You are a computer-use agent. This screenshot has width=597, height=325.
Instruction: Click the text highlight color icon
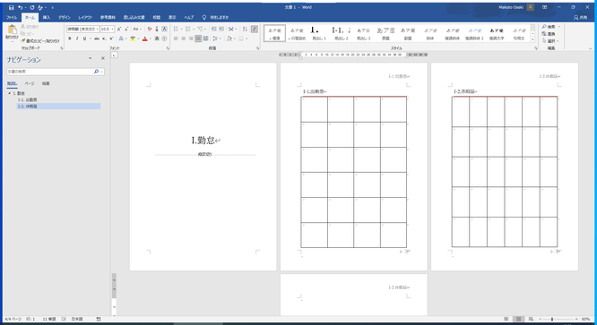point(133,38)
